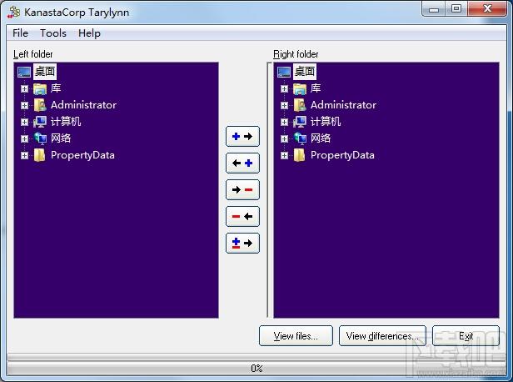Click the KanastaCorp app icon in the title bar
The image size is (513, 382).
[x=13, y=13]
